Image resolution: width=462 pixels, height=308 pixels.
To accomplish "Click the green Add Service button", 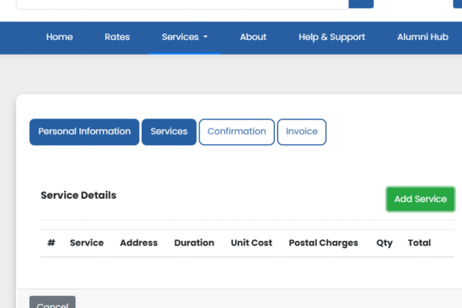I will tap(420, 199).
